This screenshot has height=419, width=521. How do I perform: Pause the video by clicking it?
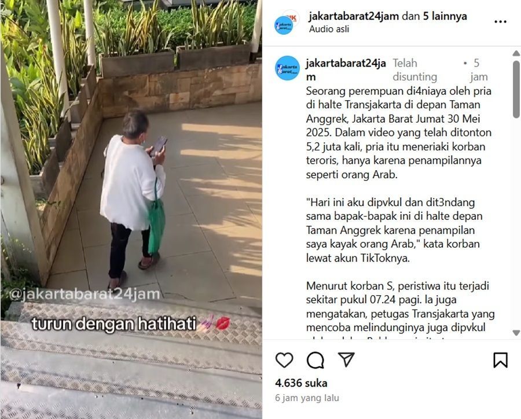coord(131,209)
